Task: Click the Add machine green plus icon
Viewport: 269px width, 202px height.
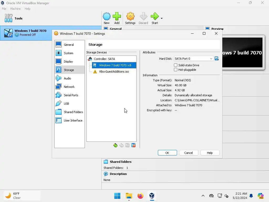Action: [117, 18]
